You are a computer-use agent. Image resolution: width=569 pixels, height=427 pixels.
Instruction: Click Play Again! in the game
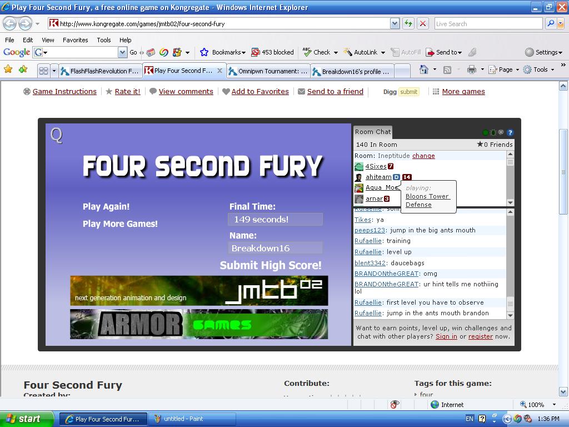click(106, 207)
